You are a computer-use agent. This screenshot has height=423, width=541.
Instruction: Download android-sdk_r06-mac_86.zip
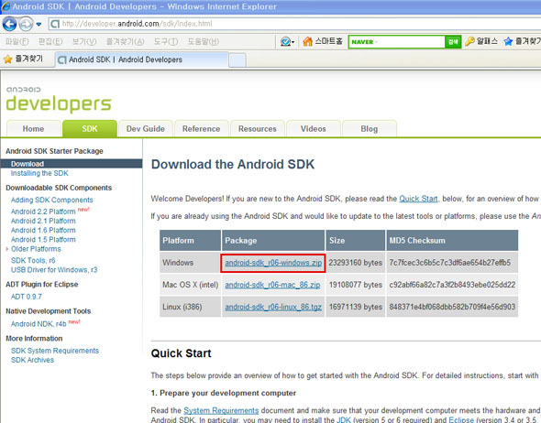point(272,285)
